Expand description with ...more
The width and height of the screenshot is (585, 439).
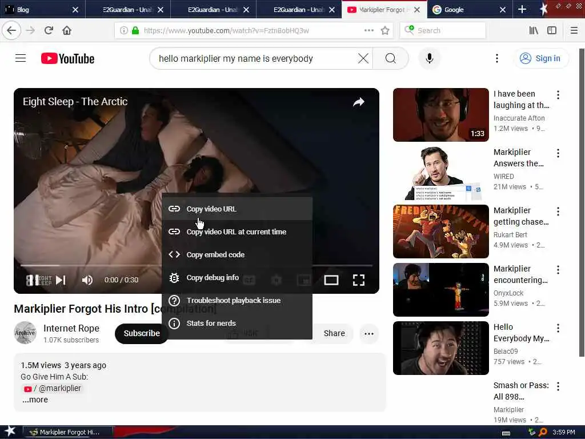pos(35,400)
